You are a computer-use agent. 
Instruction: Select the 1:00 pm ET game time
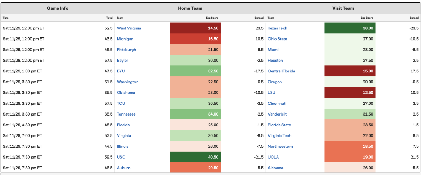click(x=22, y=71)
